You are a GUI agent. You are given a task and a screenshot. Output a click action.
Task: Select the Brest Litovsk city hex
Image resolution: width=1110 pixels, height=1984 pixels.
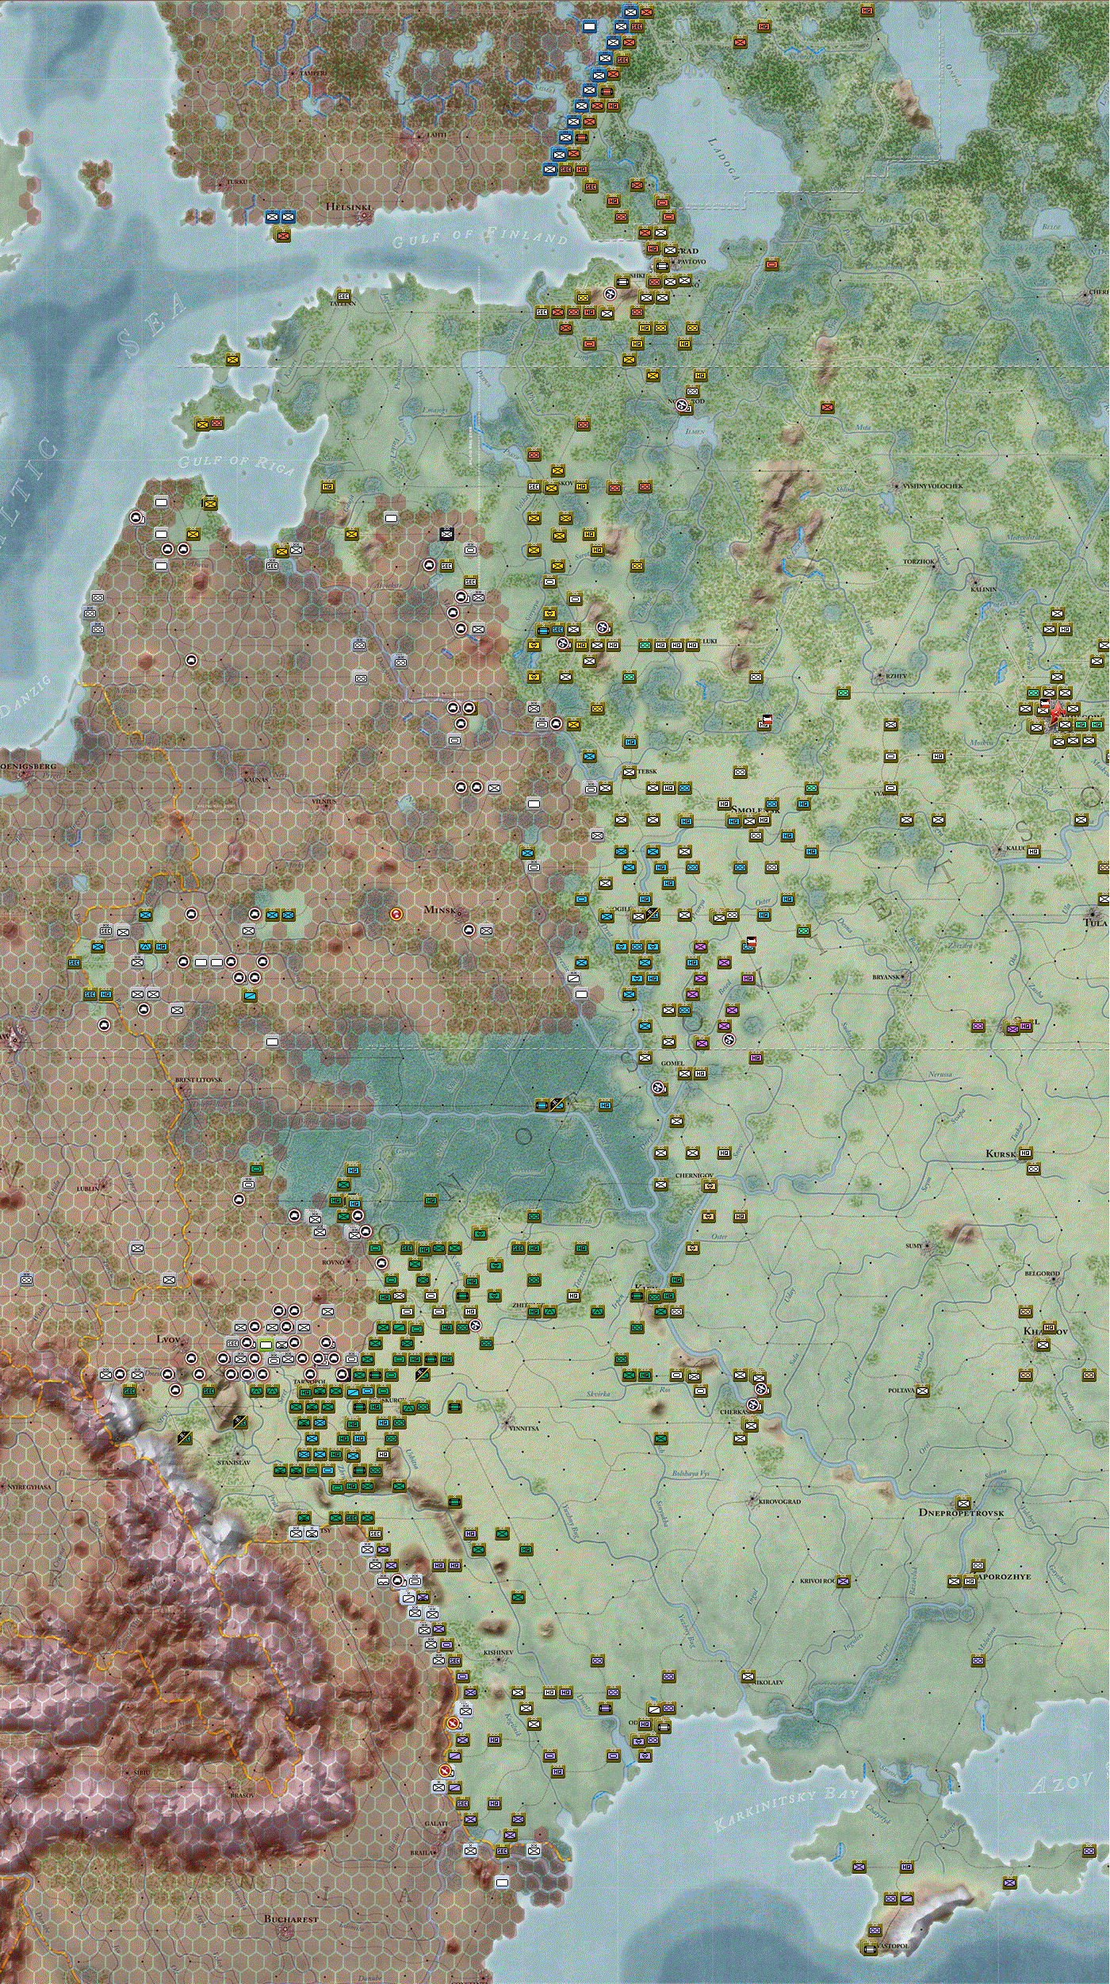pos(182,1088)
